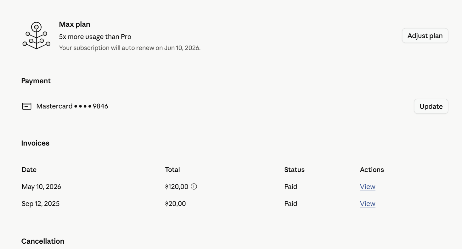Viewport: 462px width, 249px height.
Task: Click the Status column header
Action: pos(295,170)
